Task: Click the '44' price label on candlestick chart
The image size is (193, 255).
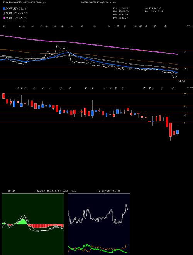Action: [x=185, y=93]
